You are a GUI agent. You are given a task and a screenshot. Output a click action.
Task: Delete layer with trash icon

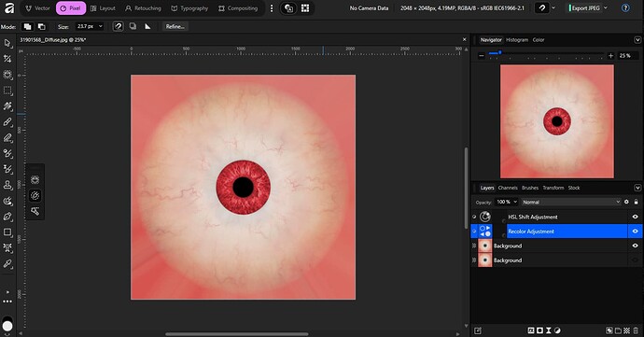click(x=636, y=330)
